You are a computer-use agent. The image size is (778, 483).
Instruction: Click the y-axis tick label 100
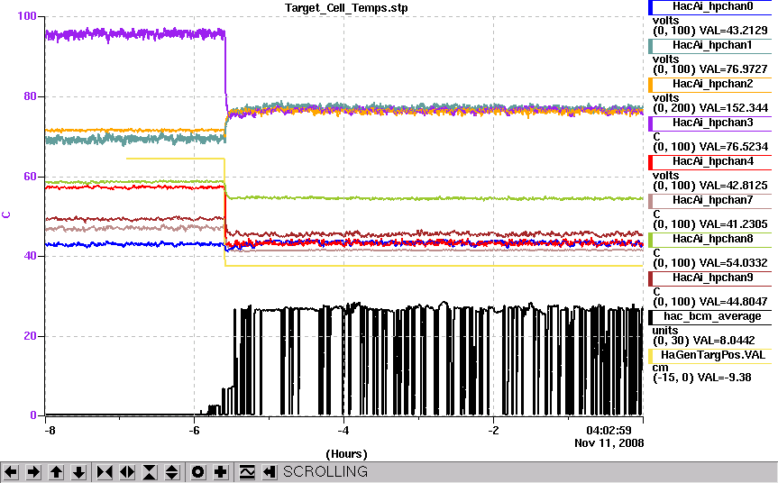pos(27,16)
